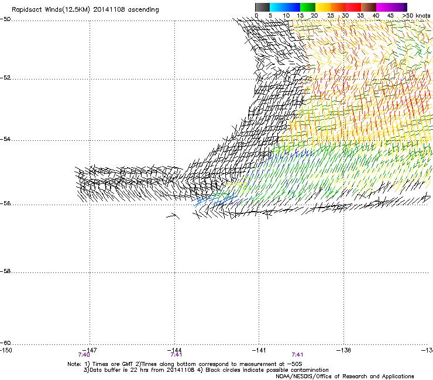This screenshot has width=433, height=380.
Task: Click the '-141' longitude axis label
Action: click(259, 350)
